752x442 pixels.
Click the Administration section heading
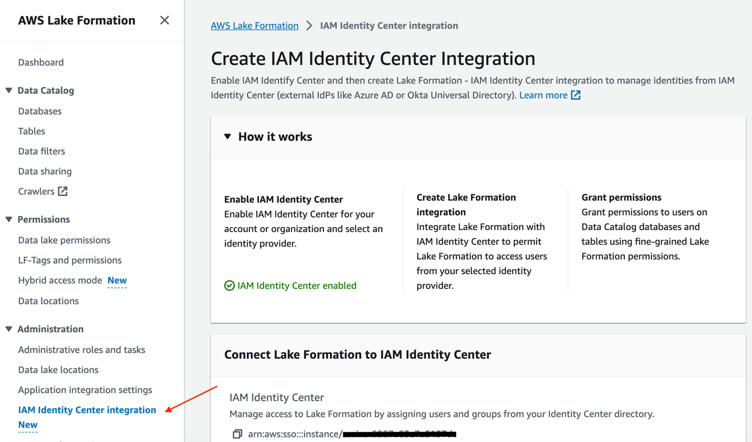coord(51,329)
